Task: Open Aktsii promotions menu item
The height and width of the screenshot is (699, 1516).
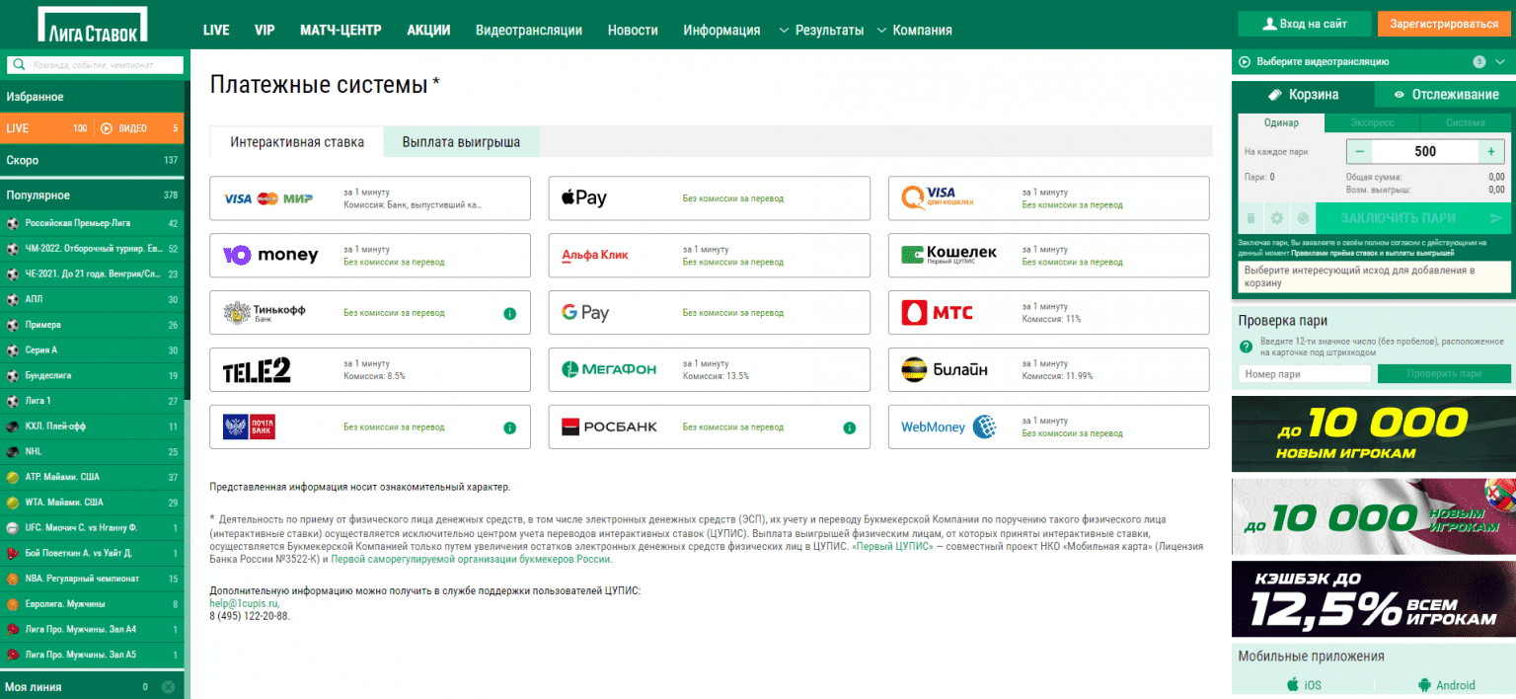Action: pyautogui.click(x=428, y=30)
